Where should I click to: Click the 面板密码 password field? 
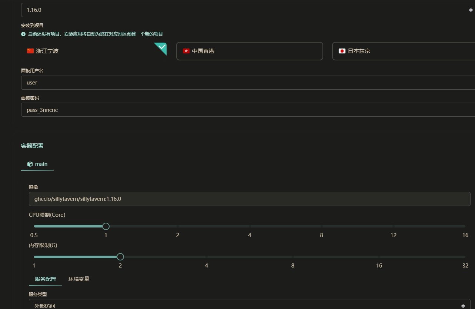click(x=247, y=110)
